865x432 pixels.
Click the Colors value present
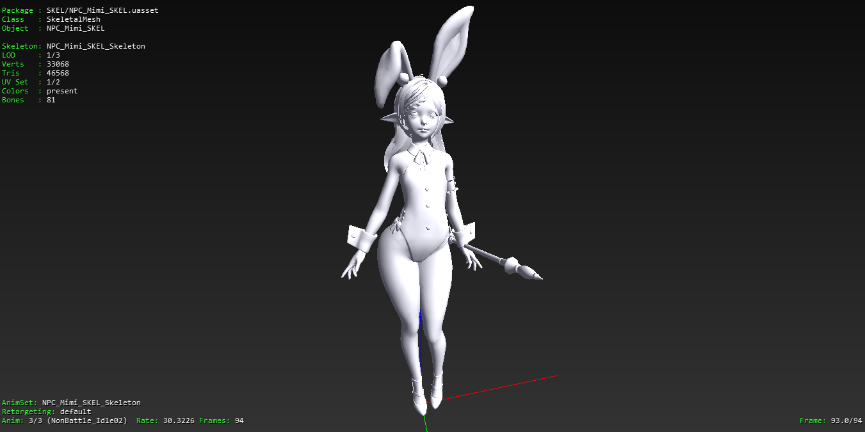pos(62,91)
